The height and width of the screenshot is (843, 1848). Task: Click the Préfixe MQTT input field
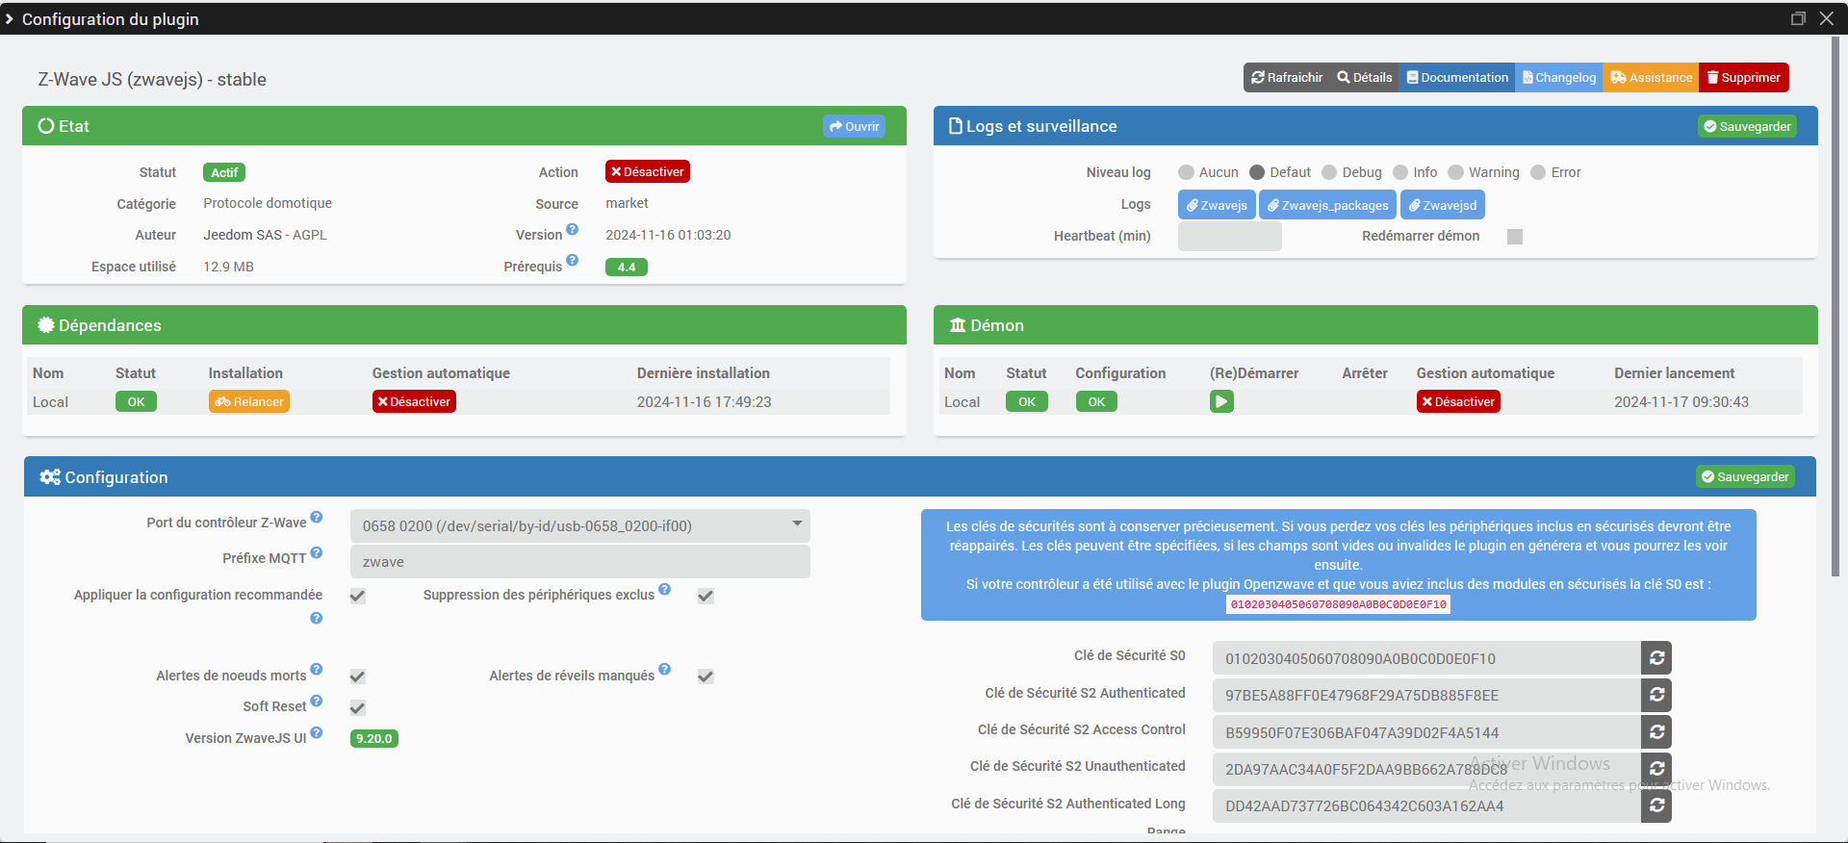pyautogui.click(x=579, y=562)
